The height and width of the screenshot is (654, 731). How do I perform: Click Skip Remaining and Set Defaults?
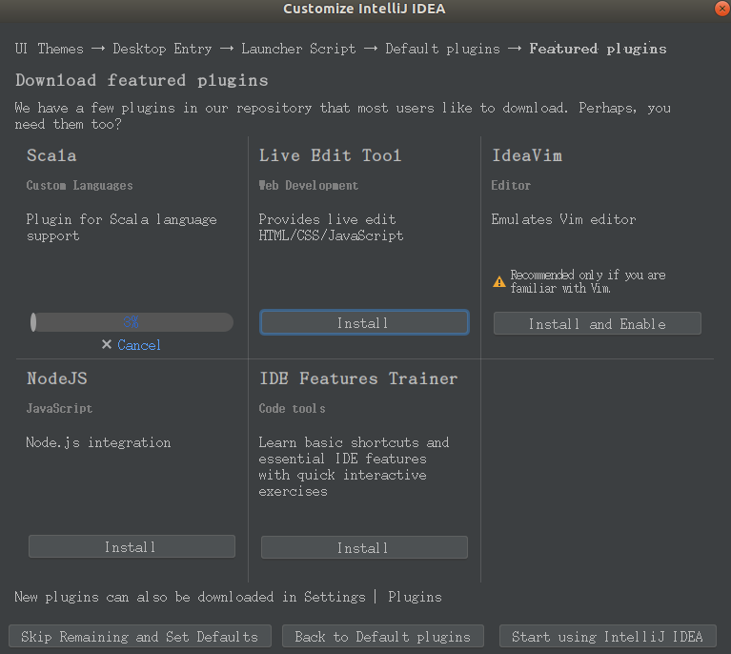[x=140, y=636]
